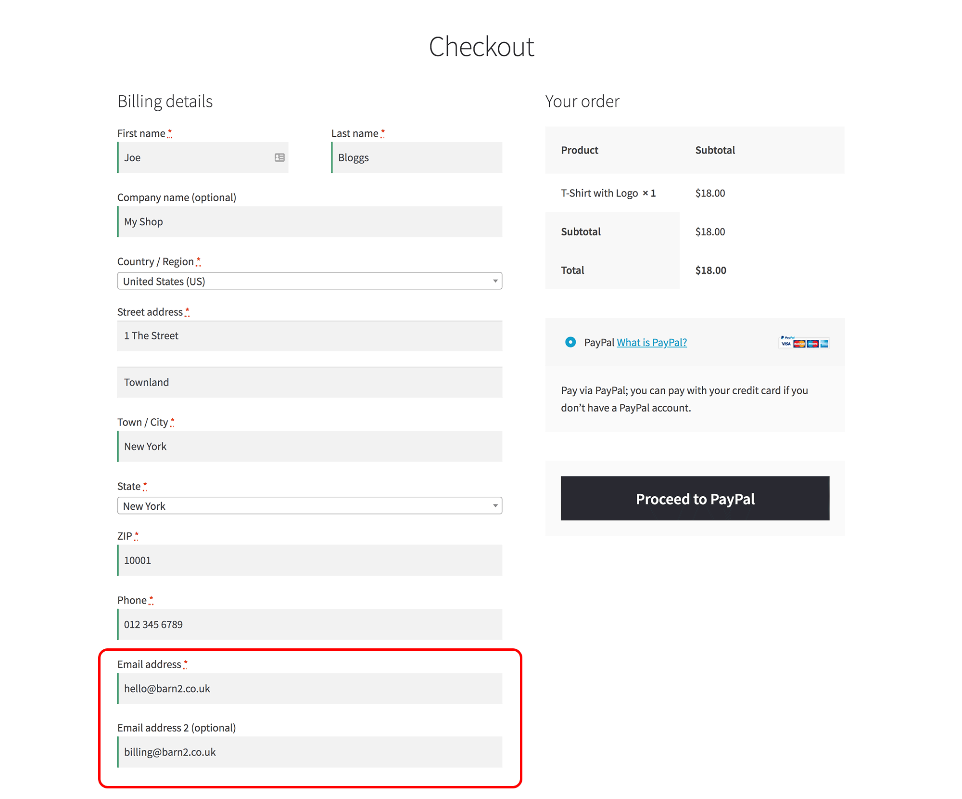
Task: Click the ZIP code field
Action: [x=310, y=560]
